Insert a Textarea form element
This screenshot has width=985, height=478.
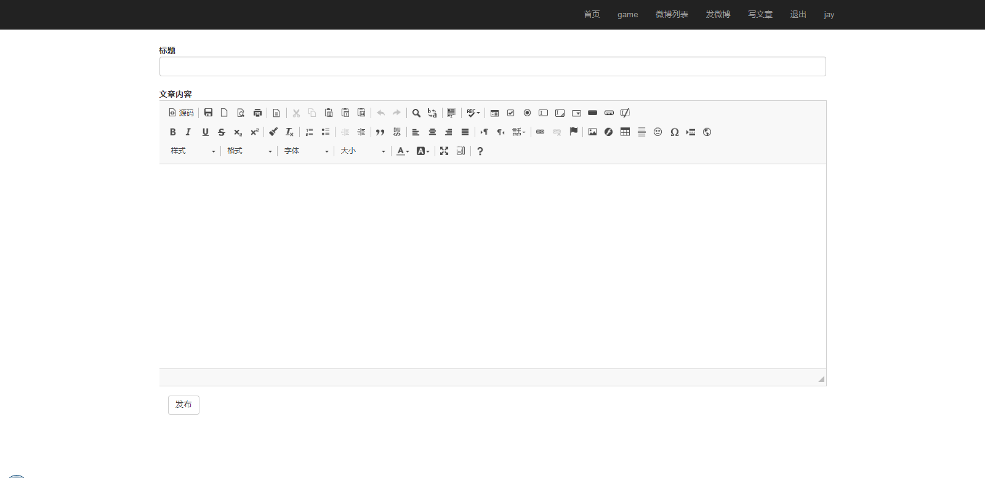[560, 113]
